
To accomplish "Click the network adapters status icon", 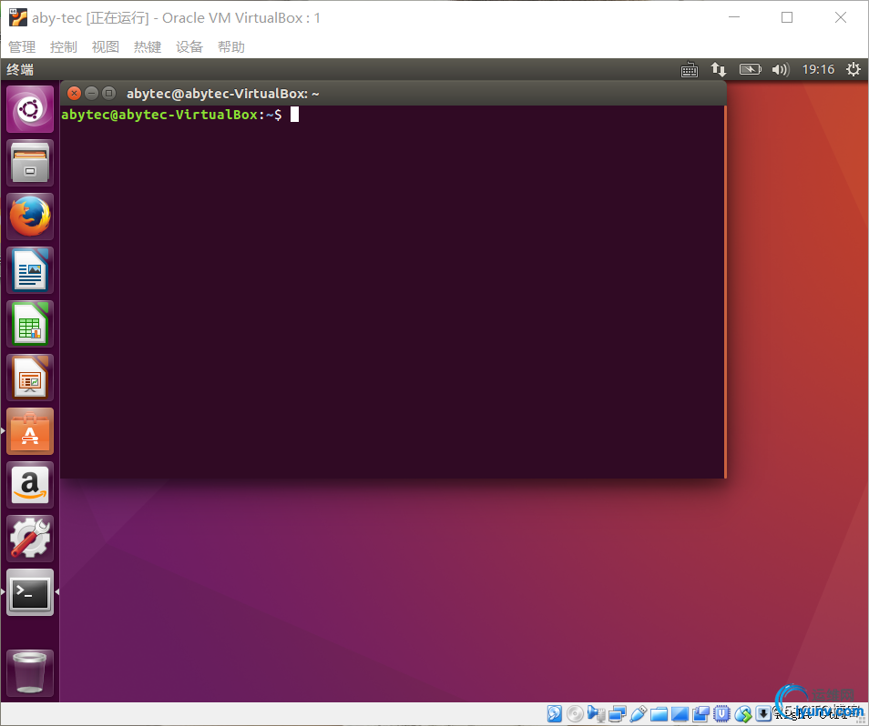I will click(x=618, y=714).
